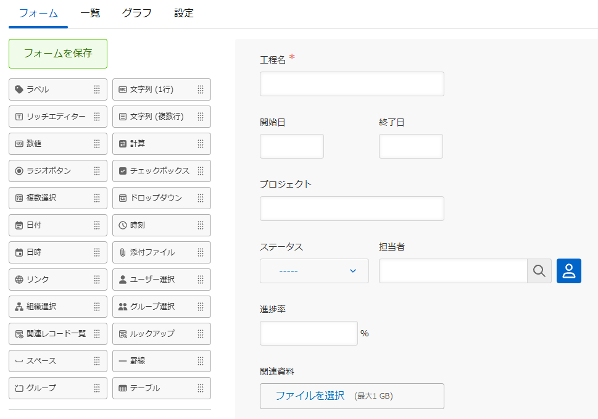Image resolution: width=598 pixels, height=419 pixels.
Task: Click the 罫線 field button
Action: pyautogui.click(x=162, y=361)
